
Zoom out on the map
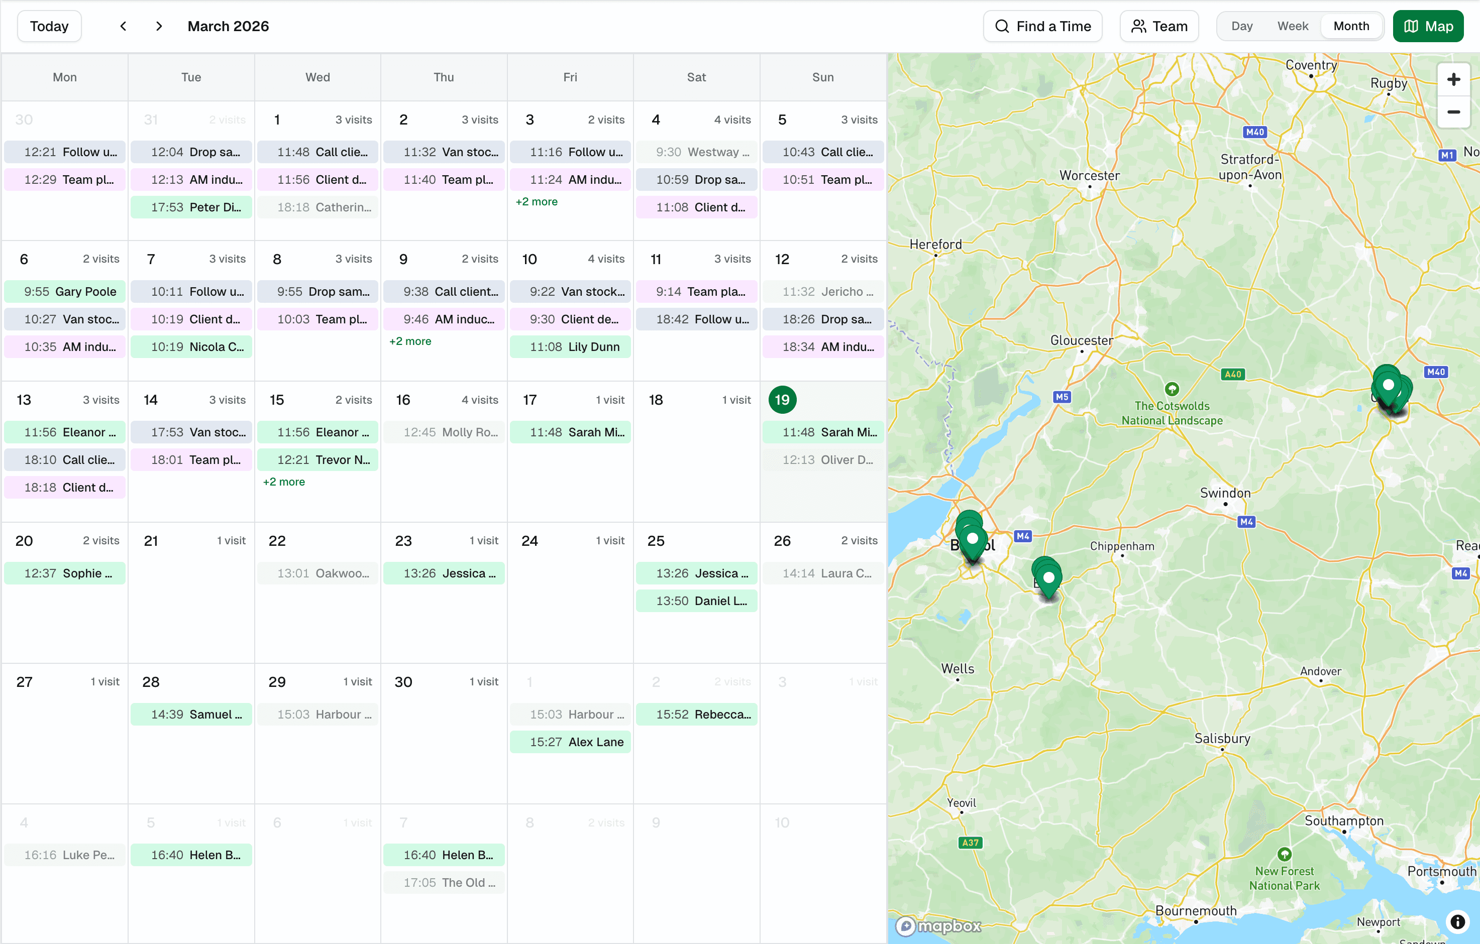click(1453, 112)
